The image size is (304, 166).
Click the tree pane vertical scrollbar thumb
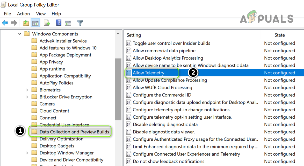118,89
